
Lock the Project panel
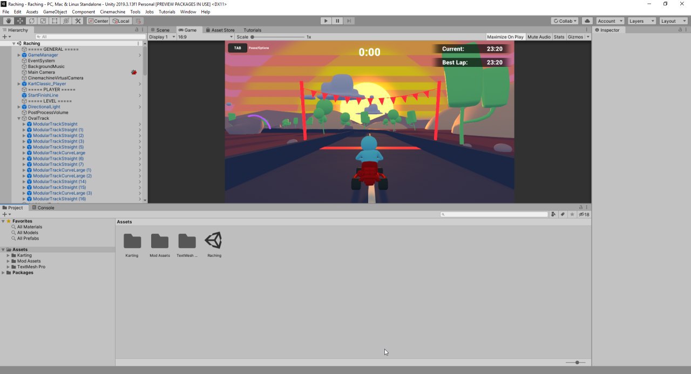(x=581, y=208)
